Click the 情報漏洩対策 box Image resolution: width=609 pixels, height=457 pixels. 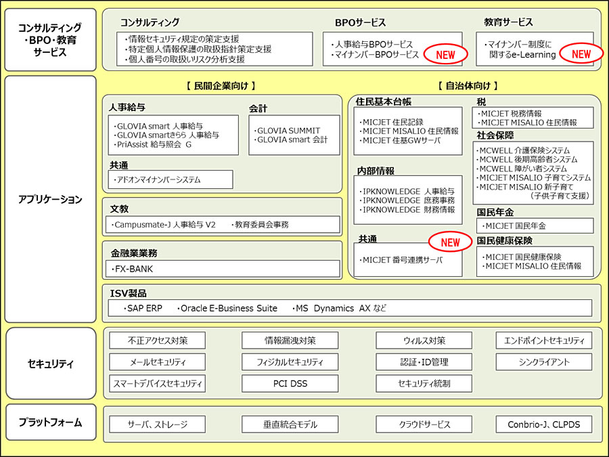(x=290, y=341)
